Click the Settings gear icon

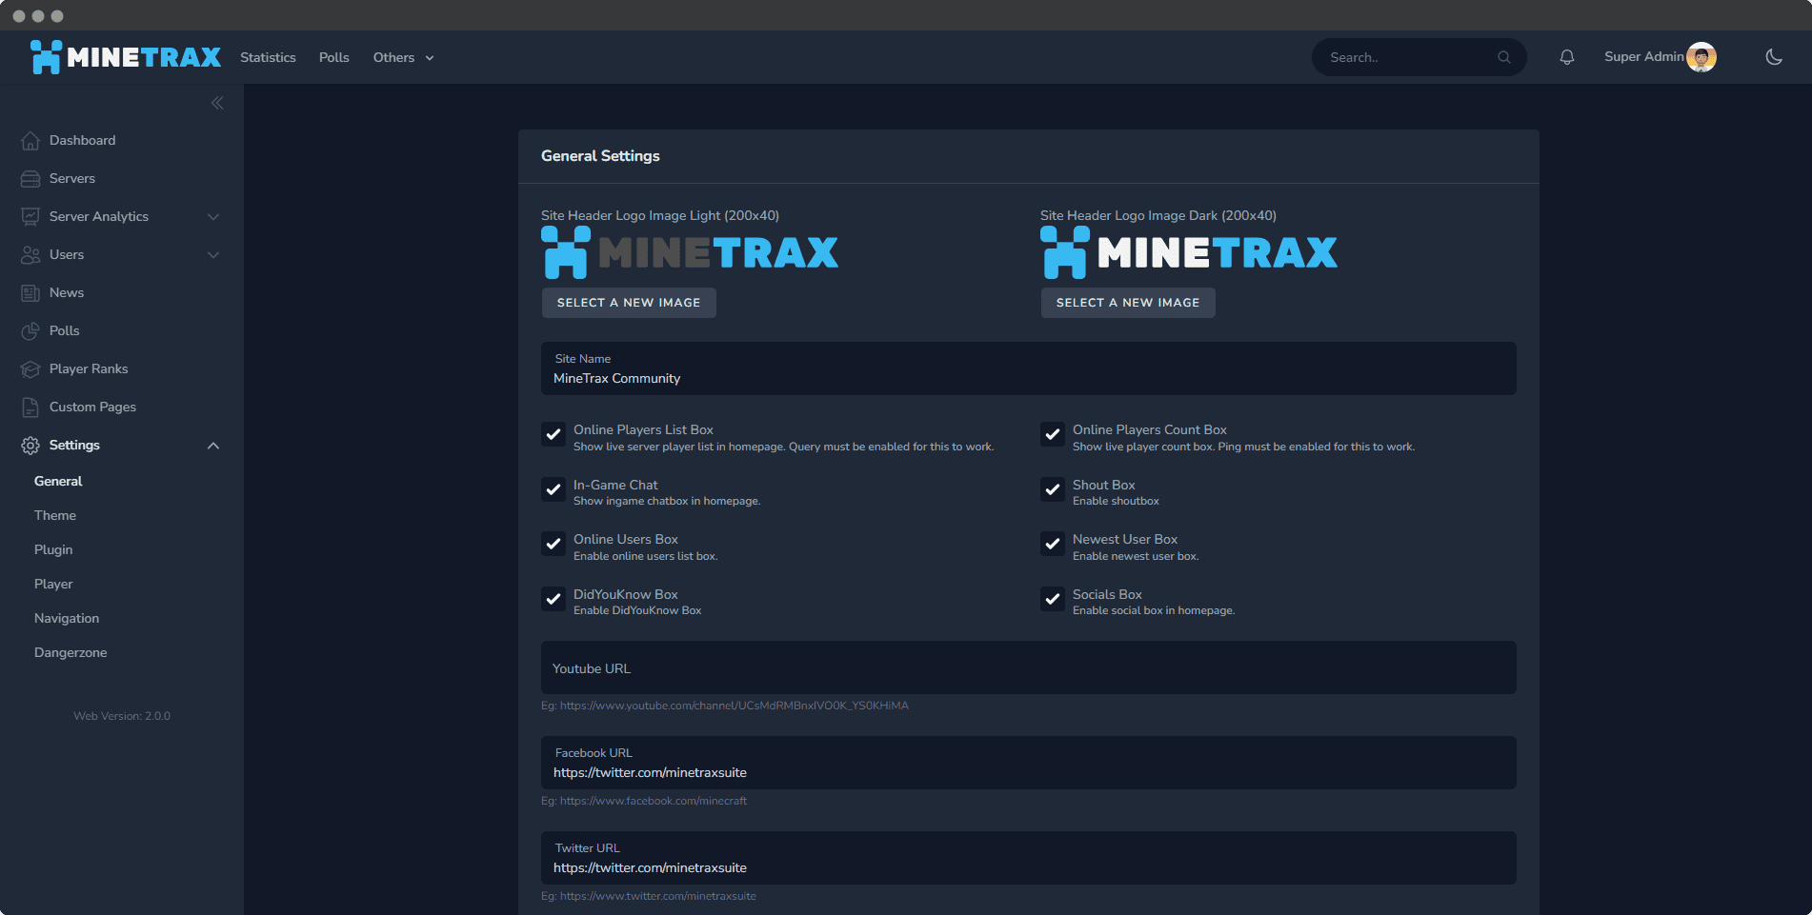click(x=30, y=445)
